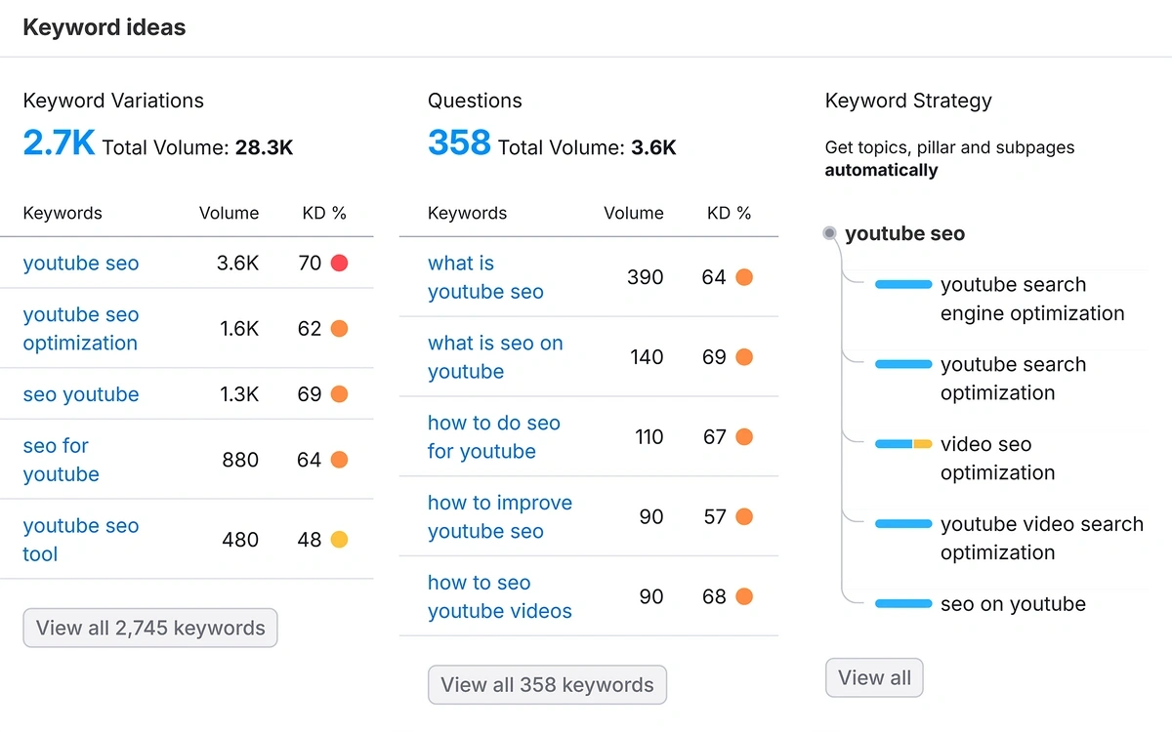Click Keywords column header in Questions table

(467, 213)
